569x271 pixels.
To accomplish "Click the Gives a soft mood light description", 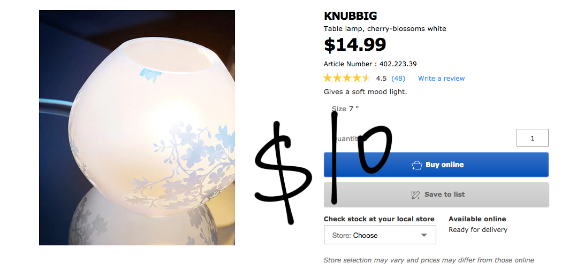I will (365, 91).
